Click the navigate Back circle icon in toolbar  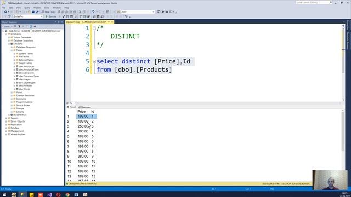coord(5,12)
